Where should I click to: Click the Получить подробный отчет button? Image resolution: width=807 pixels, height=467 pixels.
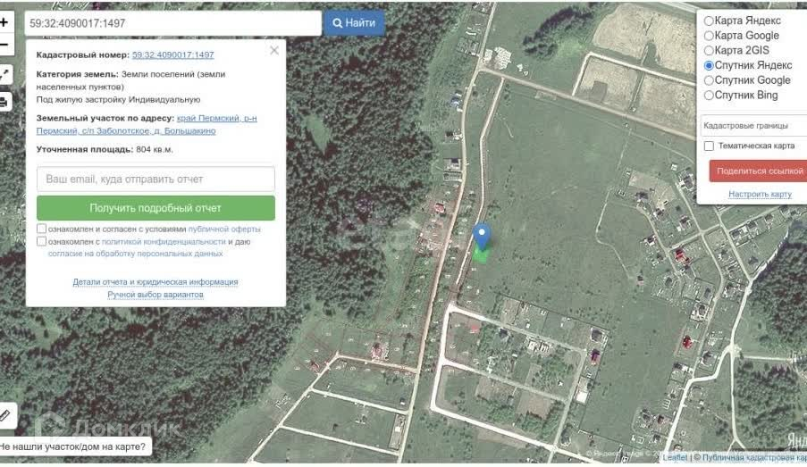[x=156, y=208]
